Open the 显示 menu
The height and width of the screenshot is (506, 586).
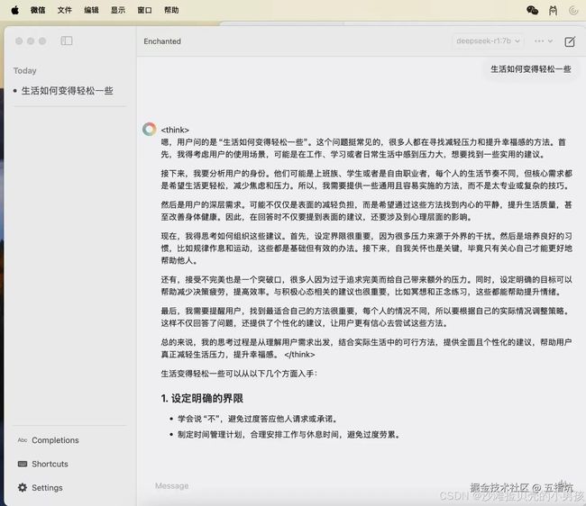click(118, 10)
